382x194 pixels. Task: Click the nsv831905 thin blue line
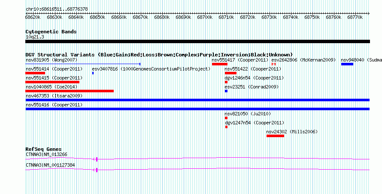point(83,64)
